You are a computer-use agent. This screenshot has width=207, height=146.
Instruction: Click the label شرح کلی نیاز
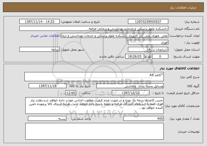190,77
